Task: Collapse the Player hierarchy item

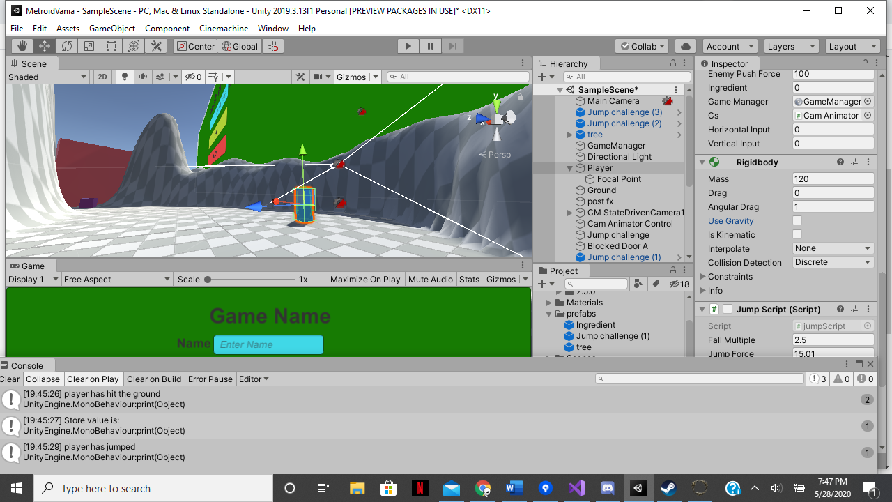Action: [570, 168]
